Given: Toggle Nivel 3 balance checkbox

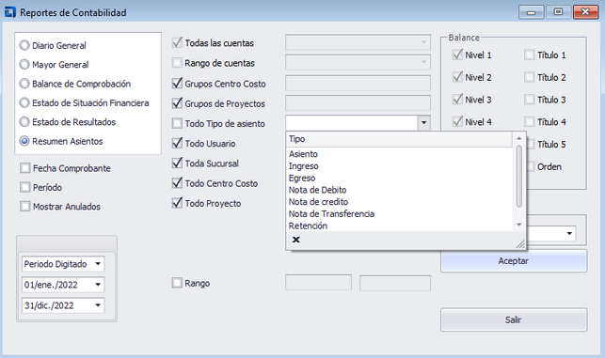Looking at the screenshot, I should (x=457, y=100).
